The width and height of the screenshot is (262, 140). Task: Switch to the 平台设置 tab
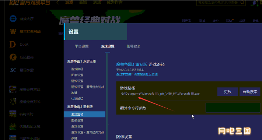click(81, 46)
